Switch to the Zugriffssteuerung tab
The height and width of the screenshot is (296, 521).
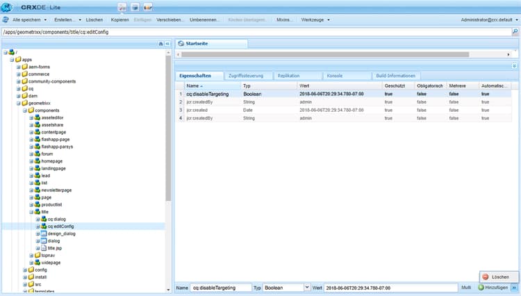click(x=247, y=75)
